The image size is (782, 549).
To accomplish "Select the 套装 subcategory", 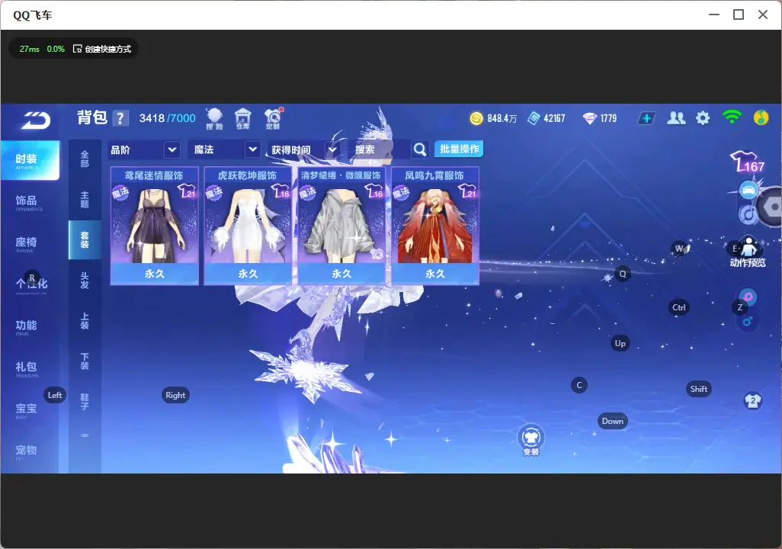I will point(85,240).
